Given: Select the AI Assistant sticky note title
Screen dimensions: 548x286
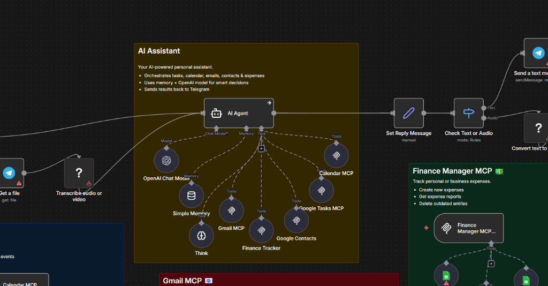Looking at the screenshot, I should [159, 51].
